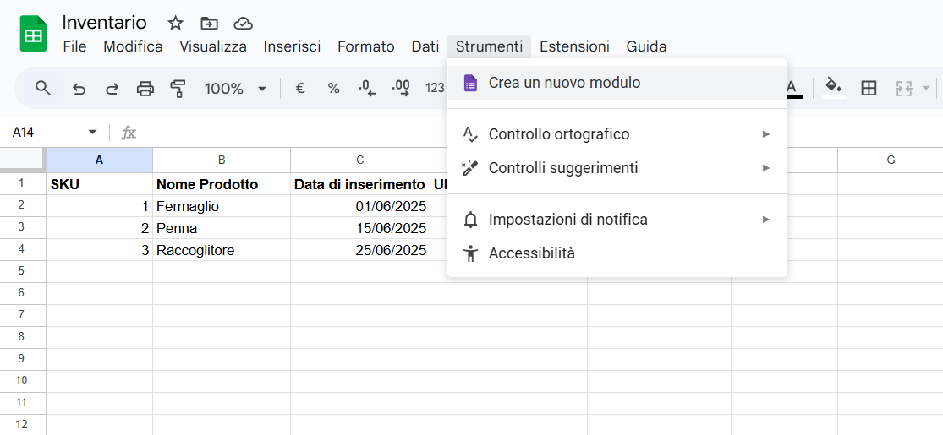The image size is (943, 435).
Task: Open the Modifica menu
Action: pyautogui.click(x=133, y=46)
